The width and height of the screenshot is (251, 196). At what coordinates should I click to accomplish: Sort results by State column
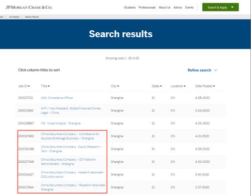point(157,86)
